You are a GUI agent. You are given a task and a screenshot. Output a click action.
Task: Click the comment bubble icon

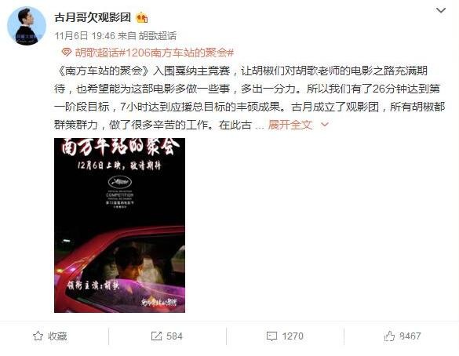point(271,336)
